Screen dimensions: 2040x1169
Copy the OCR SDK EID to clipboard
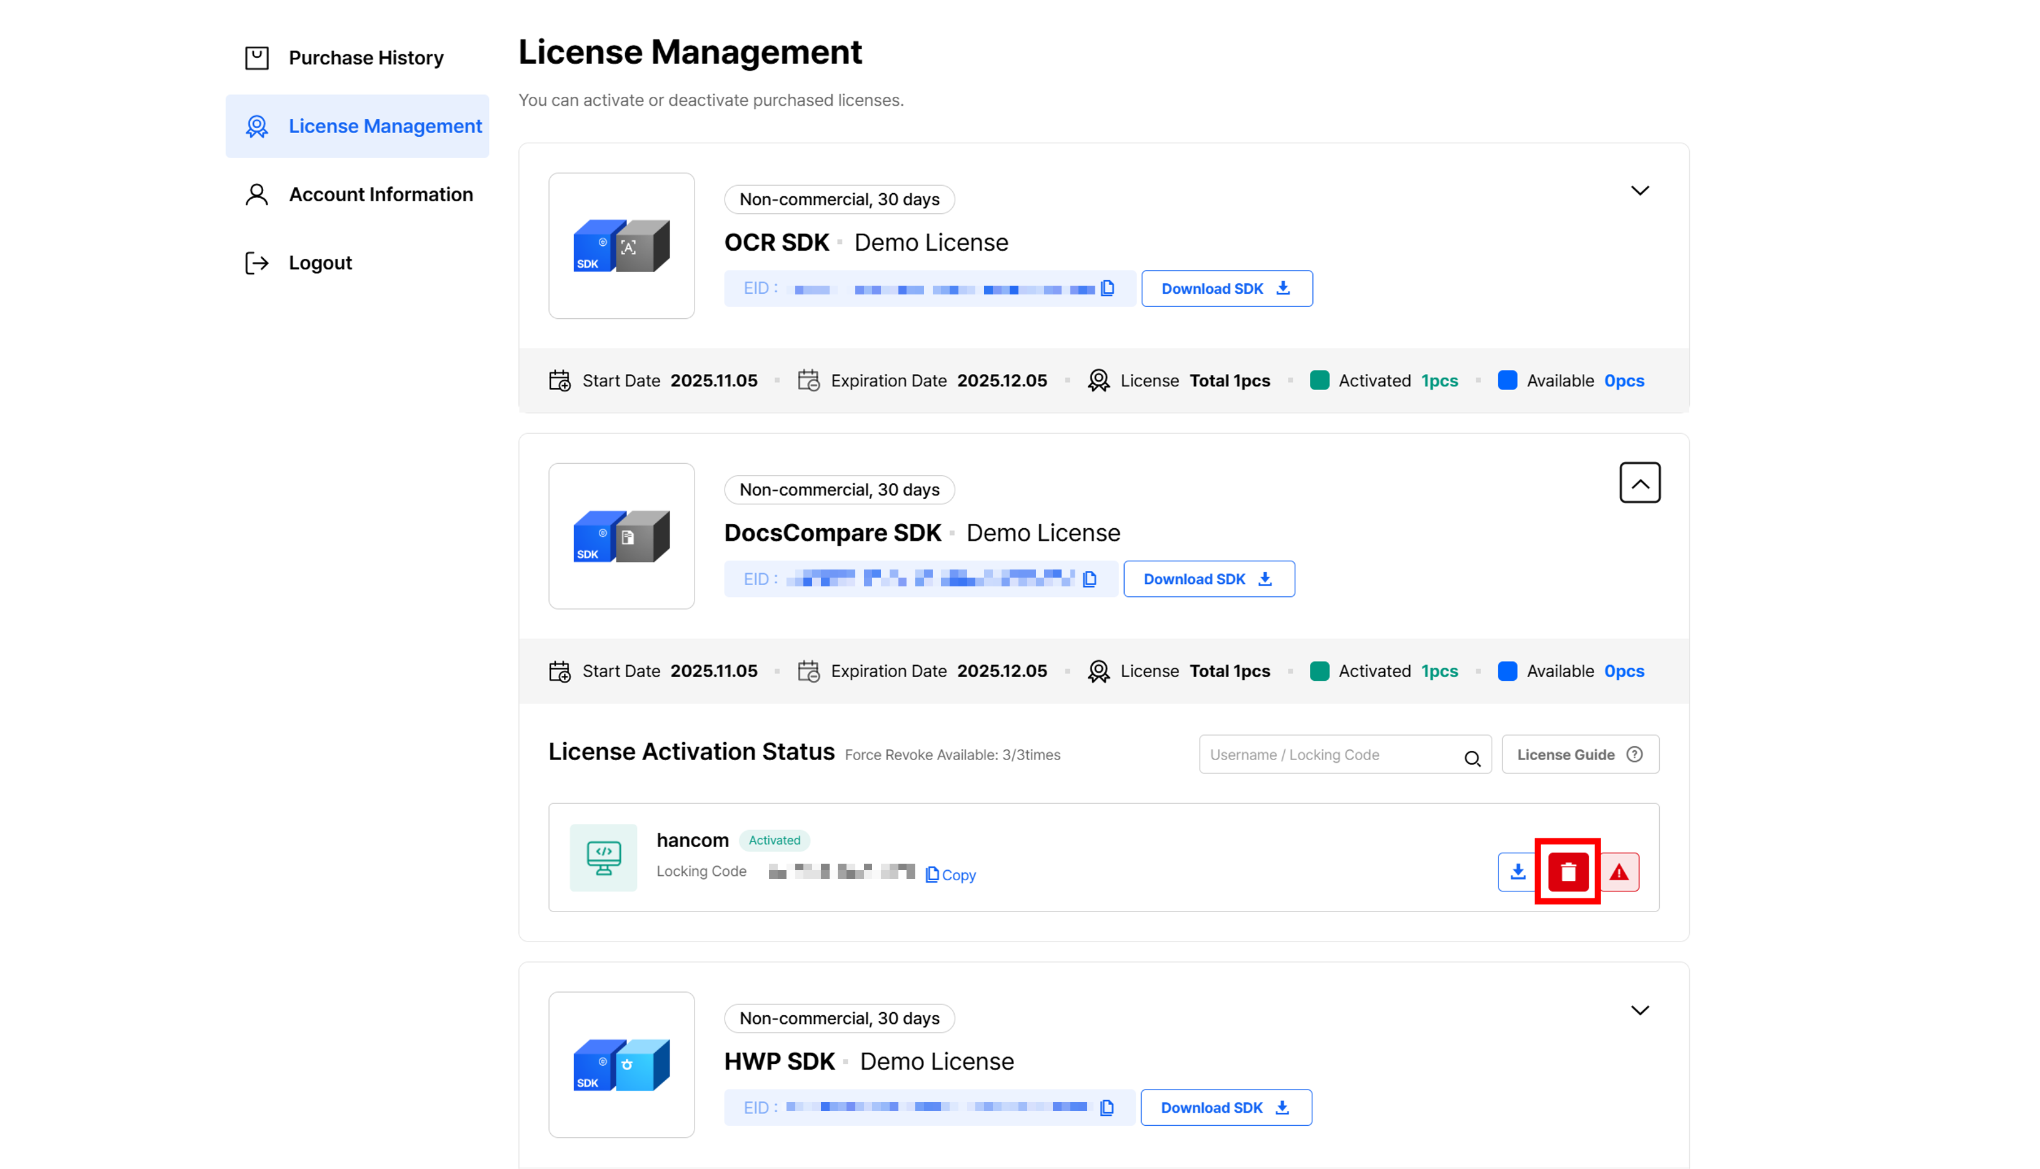(x=1108, y=288)
